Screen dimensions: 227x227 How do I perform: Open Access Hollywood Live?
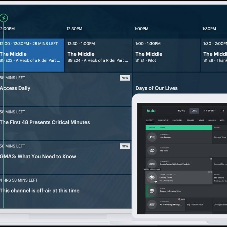pos(186,191)
